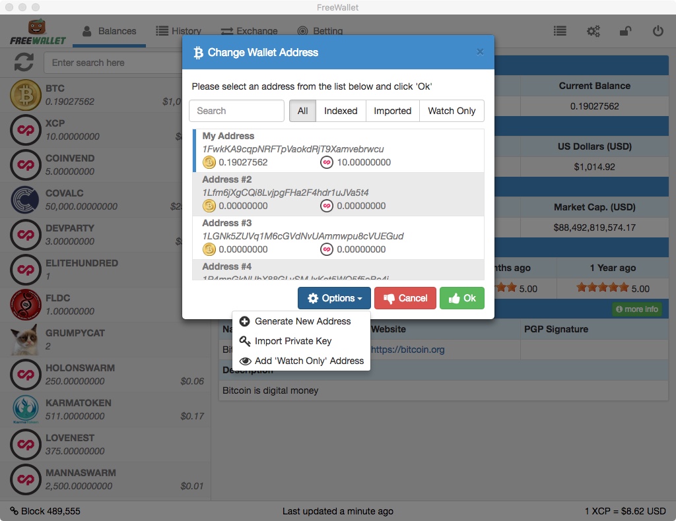Open settings gears icon in top toolbar

[x=593, y=31]
